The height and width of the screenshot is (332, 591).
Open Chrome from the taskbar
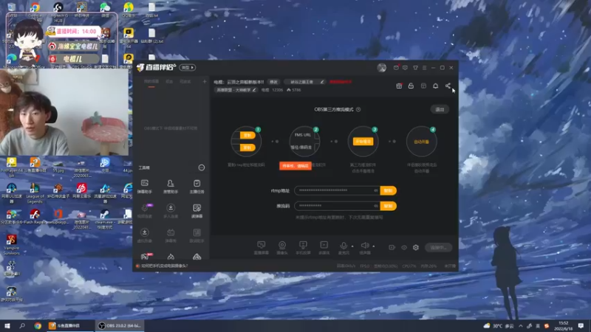(38, 325)
